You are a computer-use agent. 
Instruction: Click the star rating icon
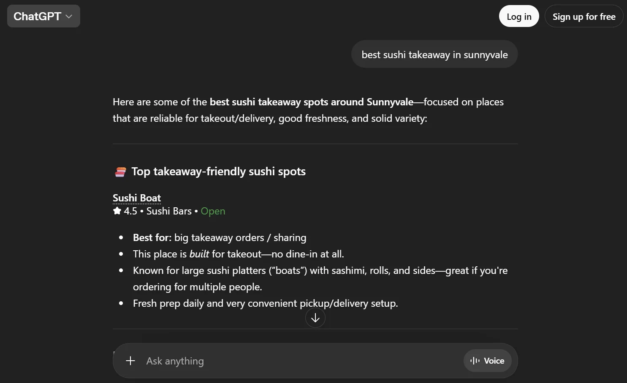pos(117,211)
